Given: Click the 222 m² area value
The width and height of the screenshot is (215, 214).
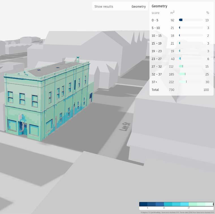Looking at the screenshot, I should (171, 82).
